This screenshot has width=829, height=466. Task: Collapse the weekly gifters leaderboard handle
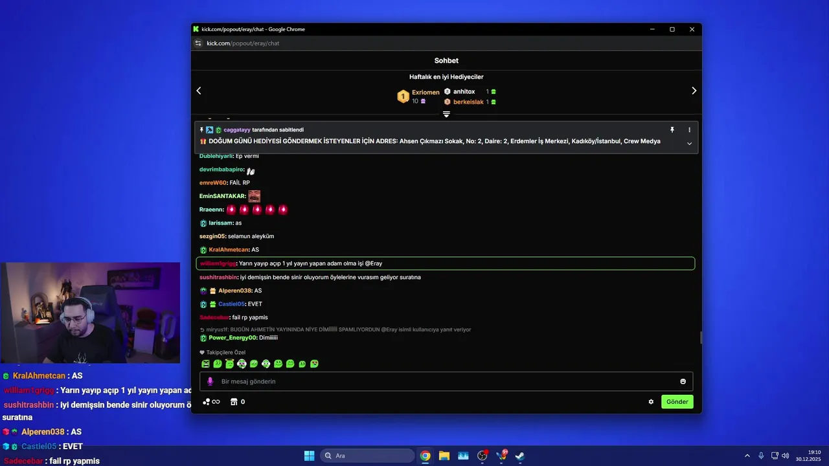coord(446,114)
